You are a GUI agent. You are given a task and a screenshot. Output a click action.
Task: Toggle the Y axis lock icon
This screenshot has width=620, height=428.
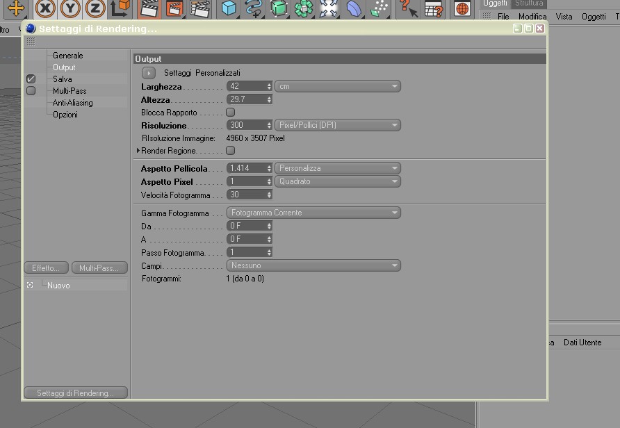(70, 8)
